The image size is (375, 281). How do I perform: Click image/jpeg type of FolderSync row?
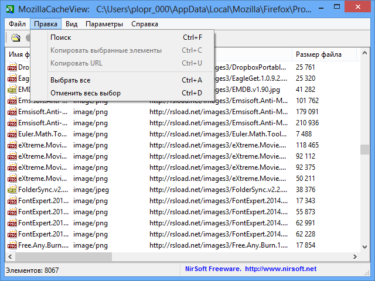click(x=91, y=190)
